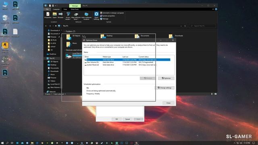This screenshot has width=258, height=145.
Task: Click the Optimize button in Optimize Drives
Action: click(x=166, y=78)
